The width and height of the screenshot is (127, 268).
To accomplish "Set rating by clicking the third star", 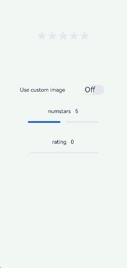I will [63, 36].
